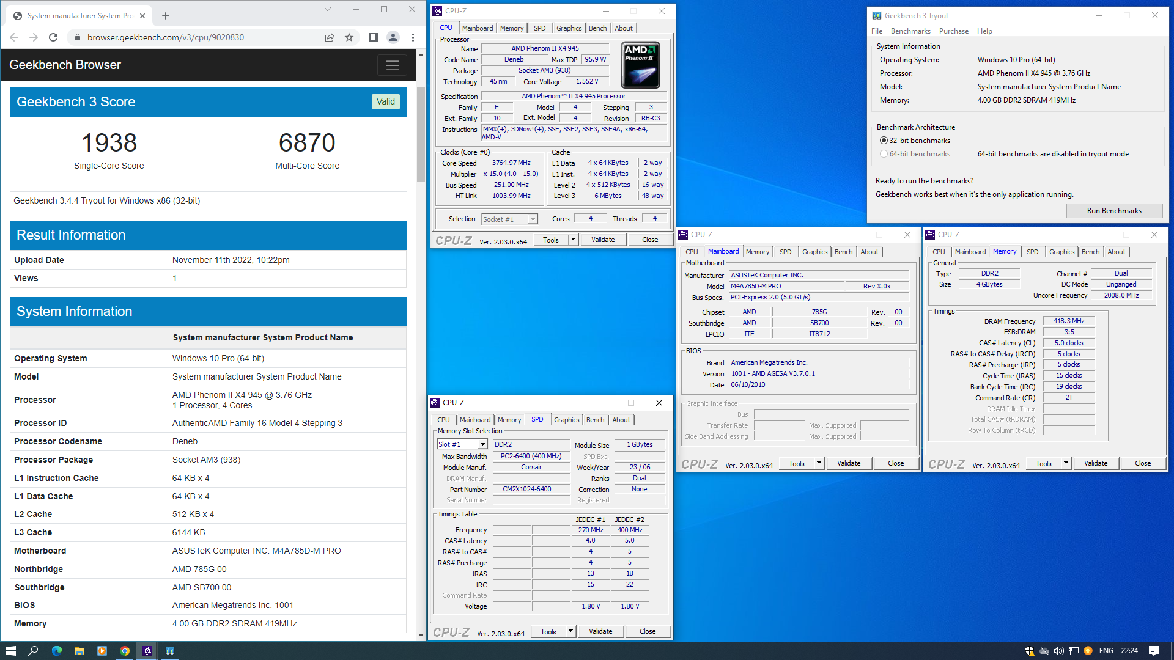Viewport: 1174px width, 660px height.
Task: Click Tools button in Memory CPU-Z window
Action: click(1044, 463)
